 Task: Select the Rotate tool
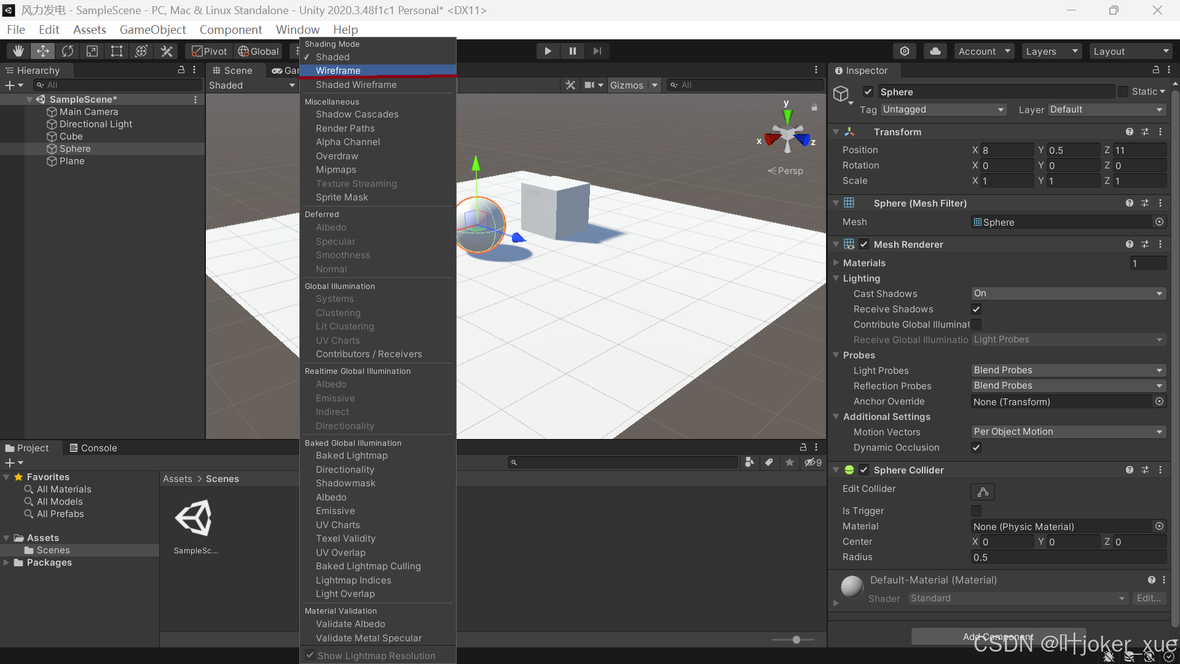67,51
